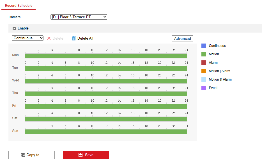Click the Friday green recording bar
The image size is (262, 164).
(106, 106)
